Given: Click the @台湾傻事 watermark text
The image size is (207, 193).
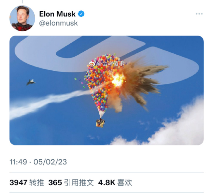Looking at the screenshot, I should [x=111, y=64].
